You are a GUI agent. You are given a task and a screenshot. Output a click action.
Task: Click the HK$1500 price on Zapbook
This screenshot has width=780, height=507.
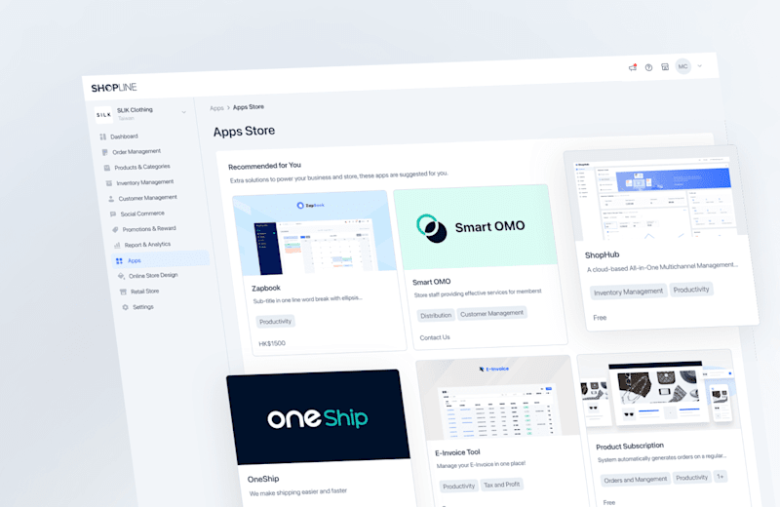(x=272, y=344)
